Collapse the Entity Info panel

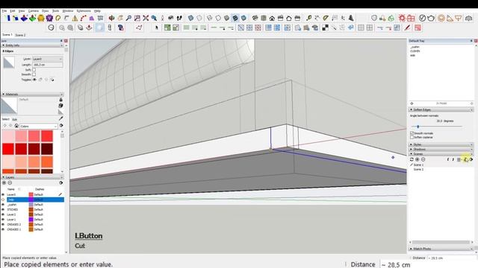click(x=31, y=45)
